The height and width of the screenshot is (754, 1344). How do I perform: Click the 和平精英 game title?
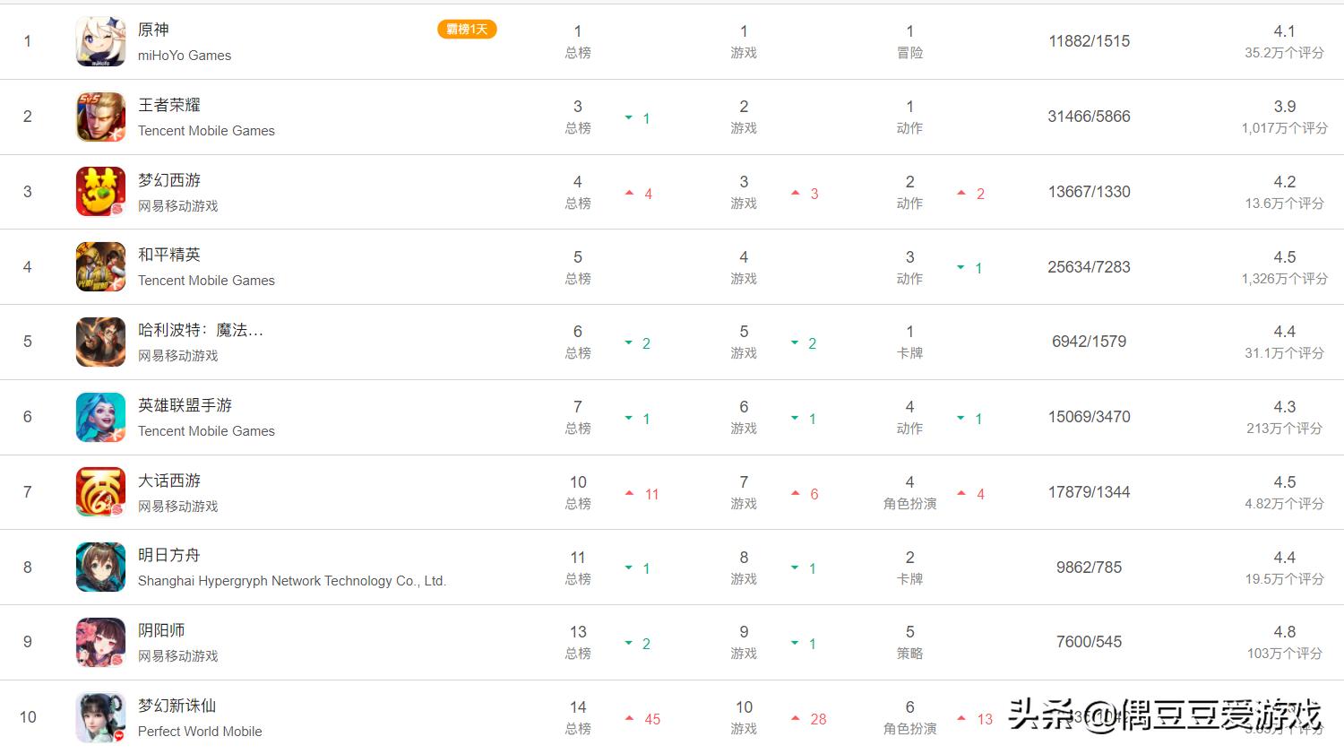pos(169,255)
